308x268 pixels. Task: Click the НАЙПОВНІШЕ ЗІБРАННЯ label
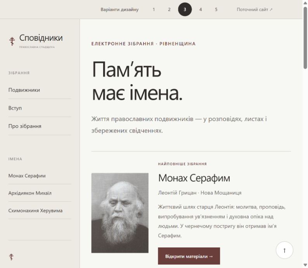click(x=182, y=164)
